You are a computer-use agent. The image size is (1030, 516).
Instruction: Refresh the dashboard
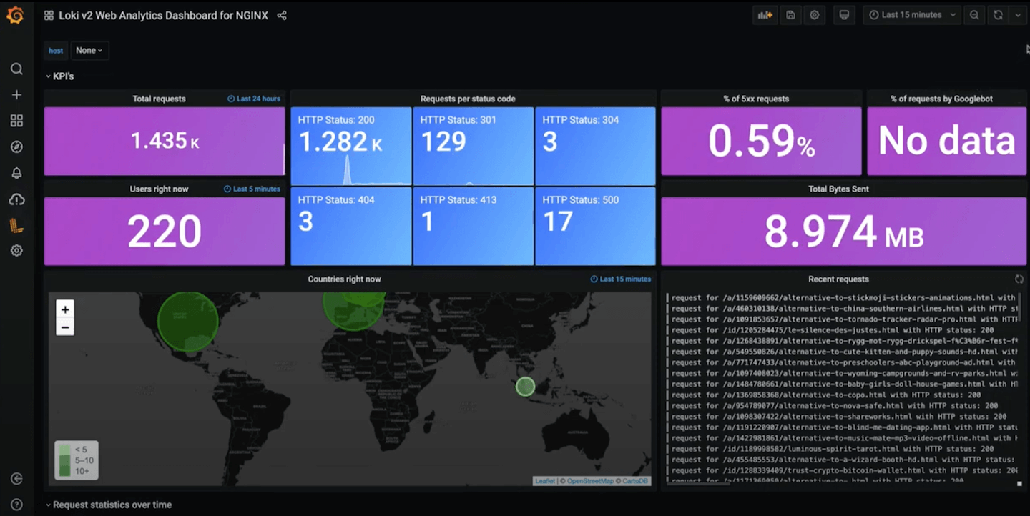coord(1000,14)
